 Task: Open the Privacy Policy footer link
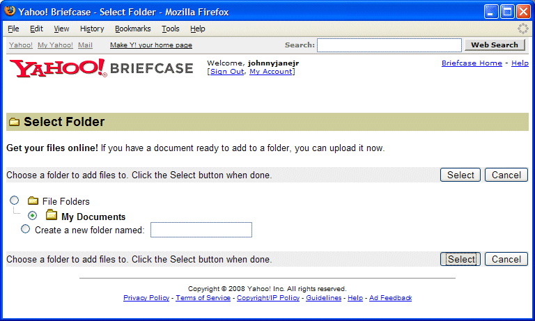point(146,298)
